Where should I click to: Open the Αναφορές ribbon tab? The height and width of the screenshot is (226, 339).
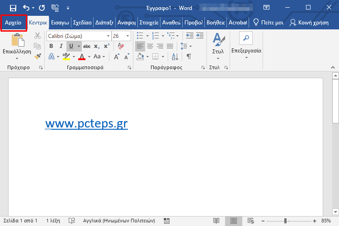tap(127, 23)
